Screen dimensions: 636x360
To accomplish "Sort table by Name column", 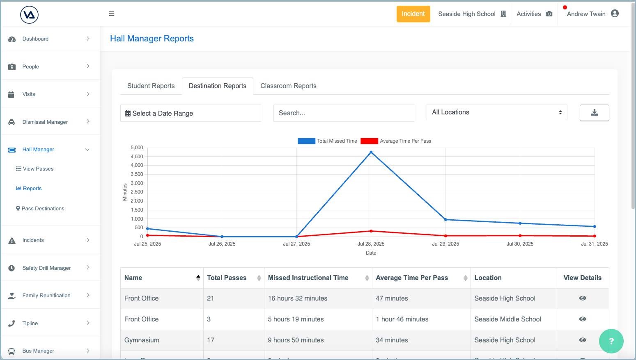I will click(x=162, y=278).
